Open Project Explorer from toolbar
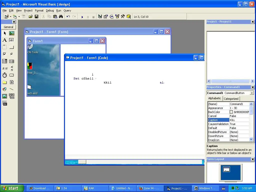The height and width of the screenshot is (192, 256). (x=100, y=17)
